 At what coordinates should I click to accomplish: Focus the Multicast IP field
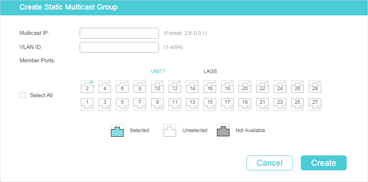pos(119,33)
